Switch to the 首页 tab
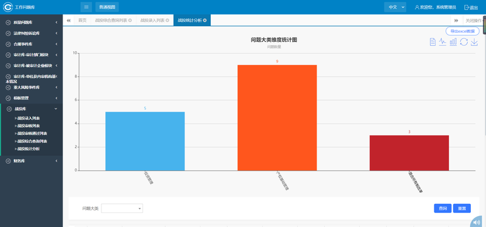This screenshot has height=227, width=486. [x=82, y=20]
